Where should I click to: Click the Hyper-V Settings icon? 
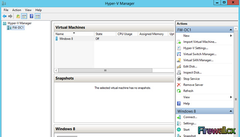tap(179, 48)
